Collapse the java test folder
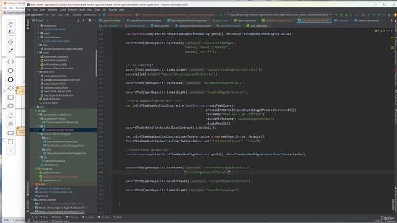This screenshot has height=223, width=397. pyautogui.click(x=36, y=111)
